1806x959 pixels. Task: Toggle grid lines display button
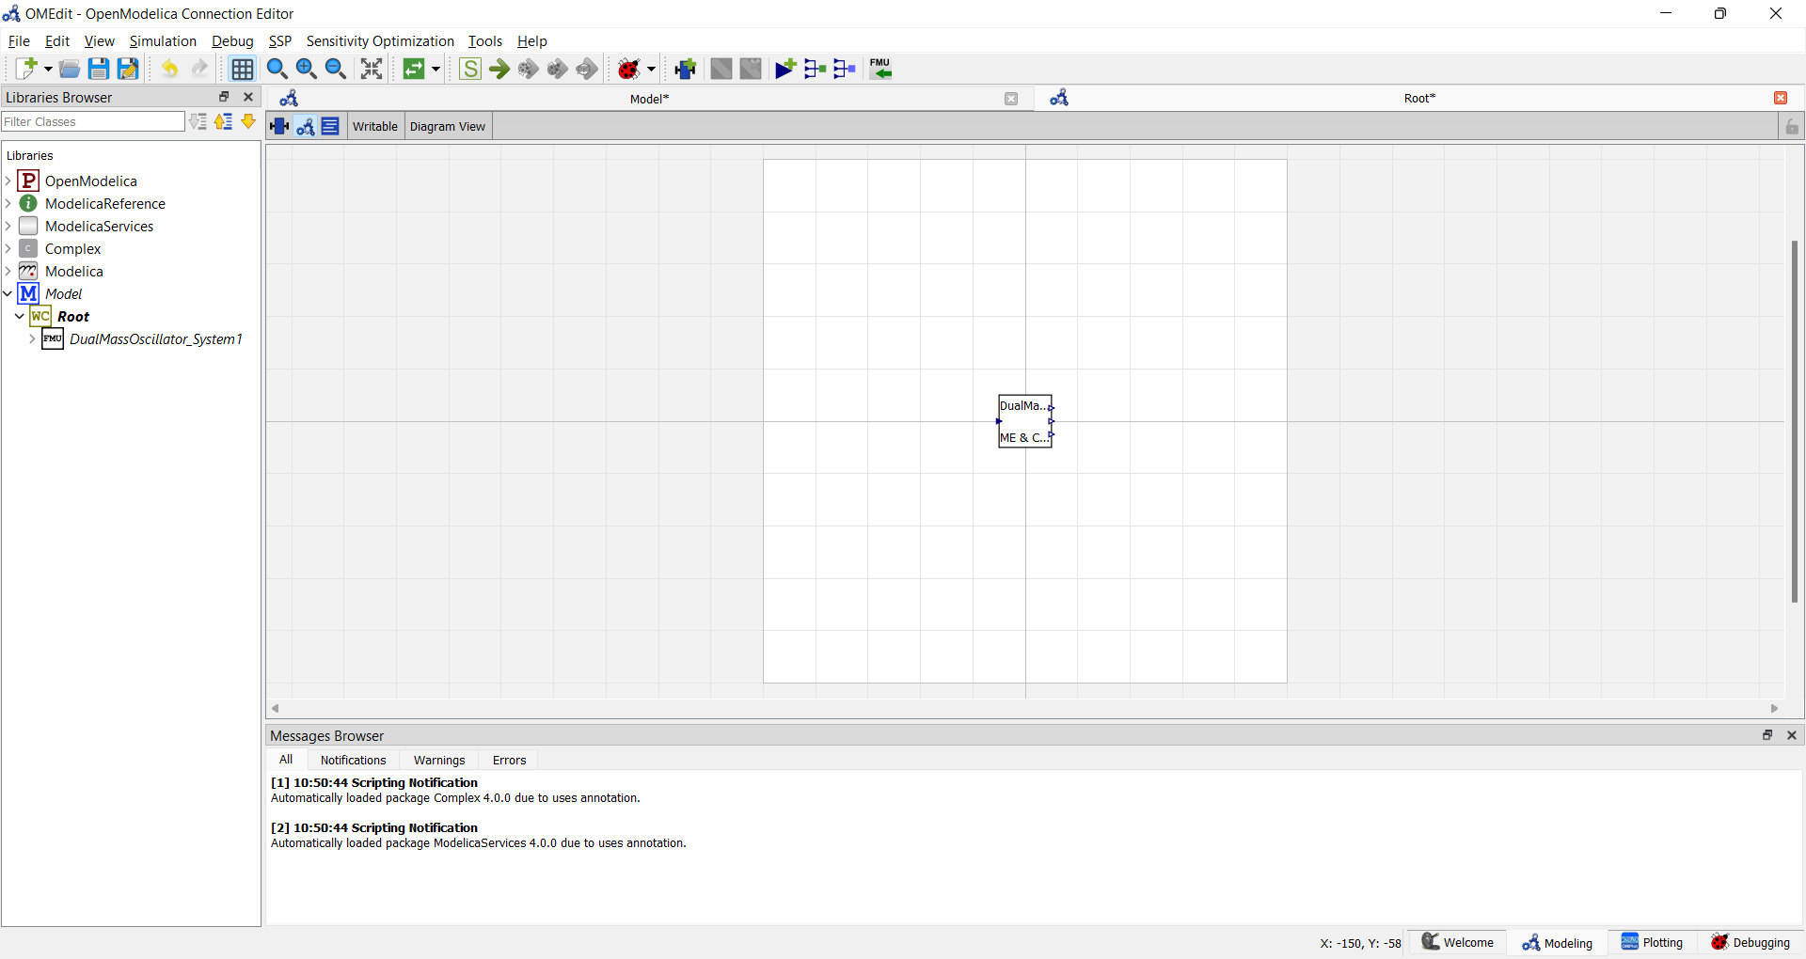[242, 69]
